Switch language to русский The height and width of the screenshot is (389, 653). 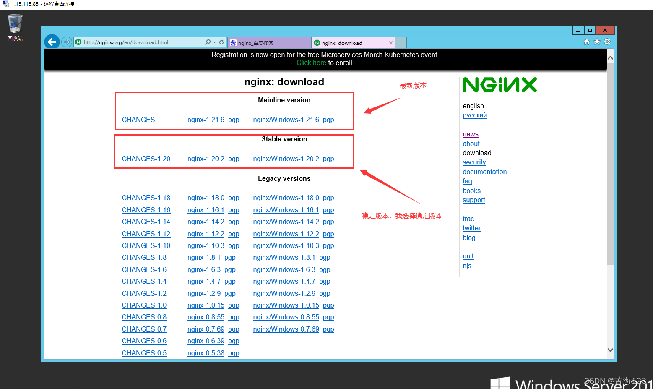tap(475, 115)
